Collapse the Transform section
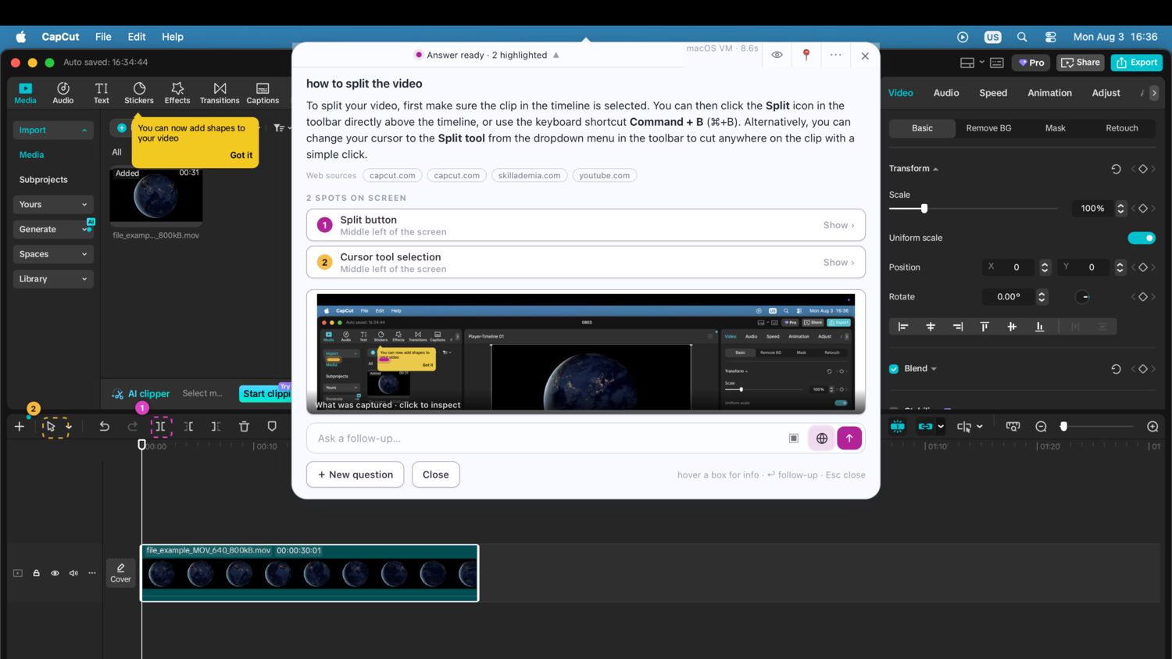Image resolution: width=1172 pixels, height=659 pixels. click(x=935, y=170)
